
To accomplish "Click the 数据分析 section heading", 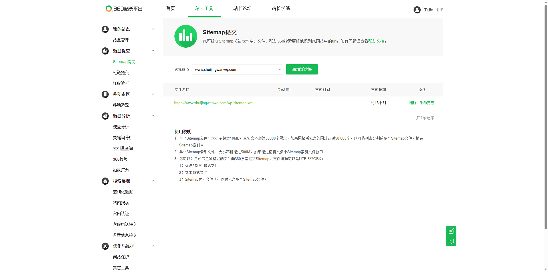I will [x=121, y=116].
